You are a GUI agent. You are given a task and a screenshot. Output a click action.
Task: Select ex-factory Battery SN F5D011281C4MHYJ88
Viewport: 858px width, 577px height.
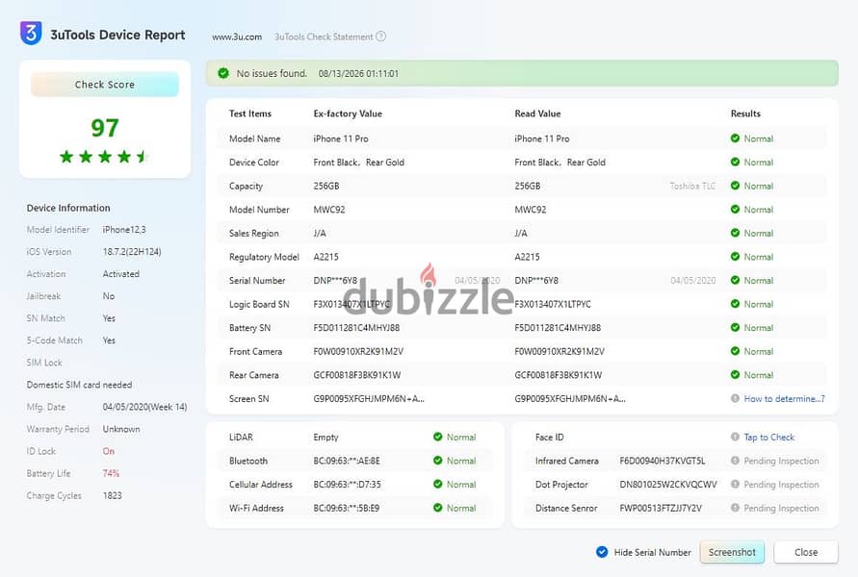click(x=356, y=328)
